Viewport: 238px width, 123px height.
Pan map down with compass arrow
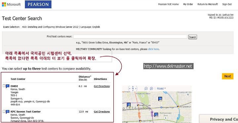click(x=133, y=91)
